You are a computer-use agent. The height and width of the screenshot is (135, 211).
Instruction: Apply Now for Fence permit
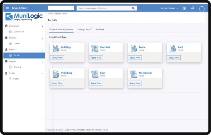point(135,58)
